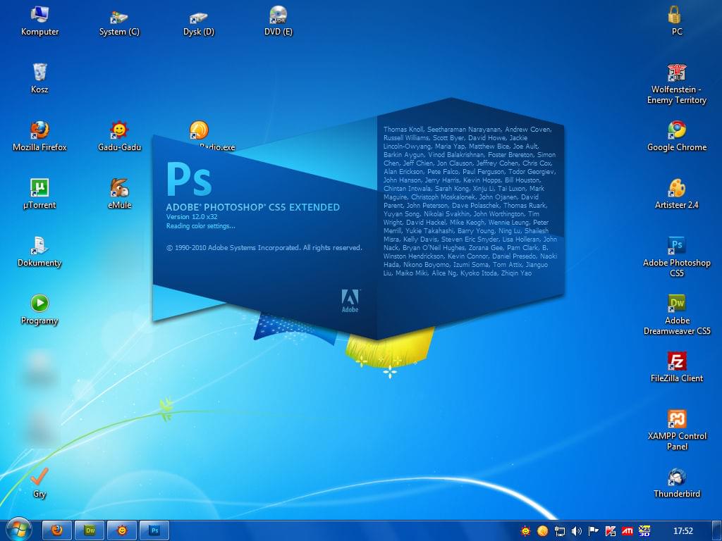
Task: Select the Thunderbird desktop shortcut
Action: pyautogui.click(x=676, y=483)
